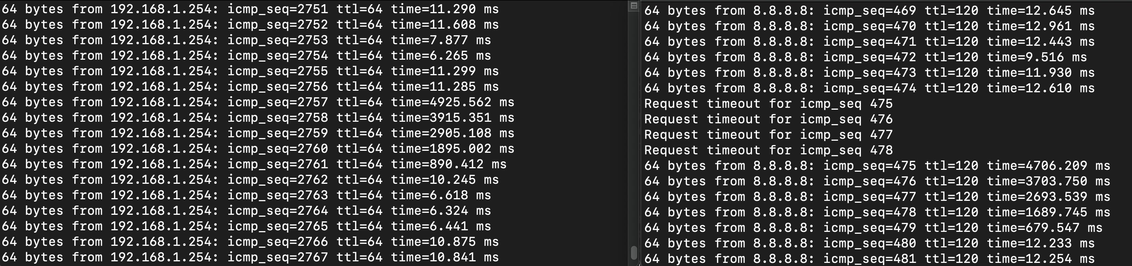Click the time=6.265 ms value in the left pane
Screen dimensions: 1132x266
pyautogui.click(x=441, y=56)
